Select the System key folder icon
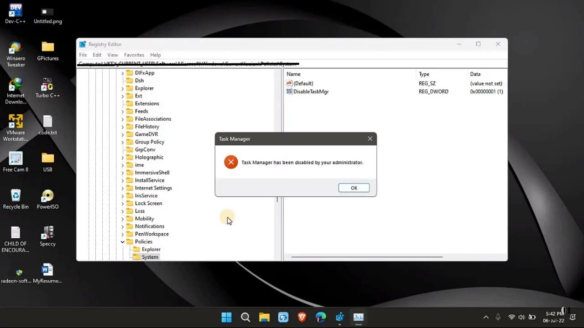The width and height of the screenshot is (584, 328). (137, 256)
